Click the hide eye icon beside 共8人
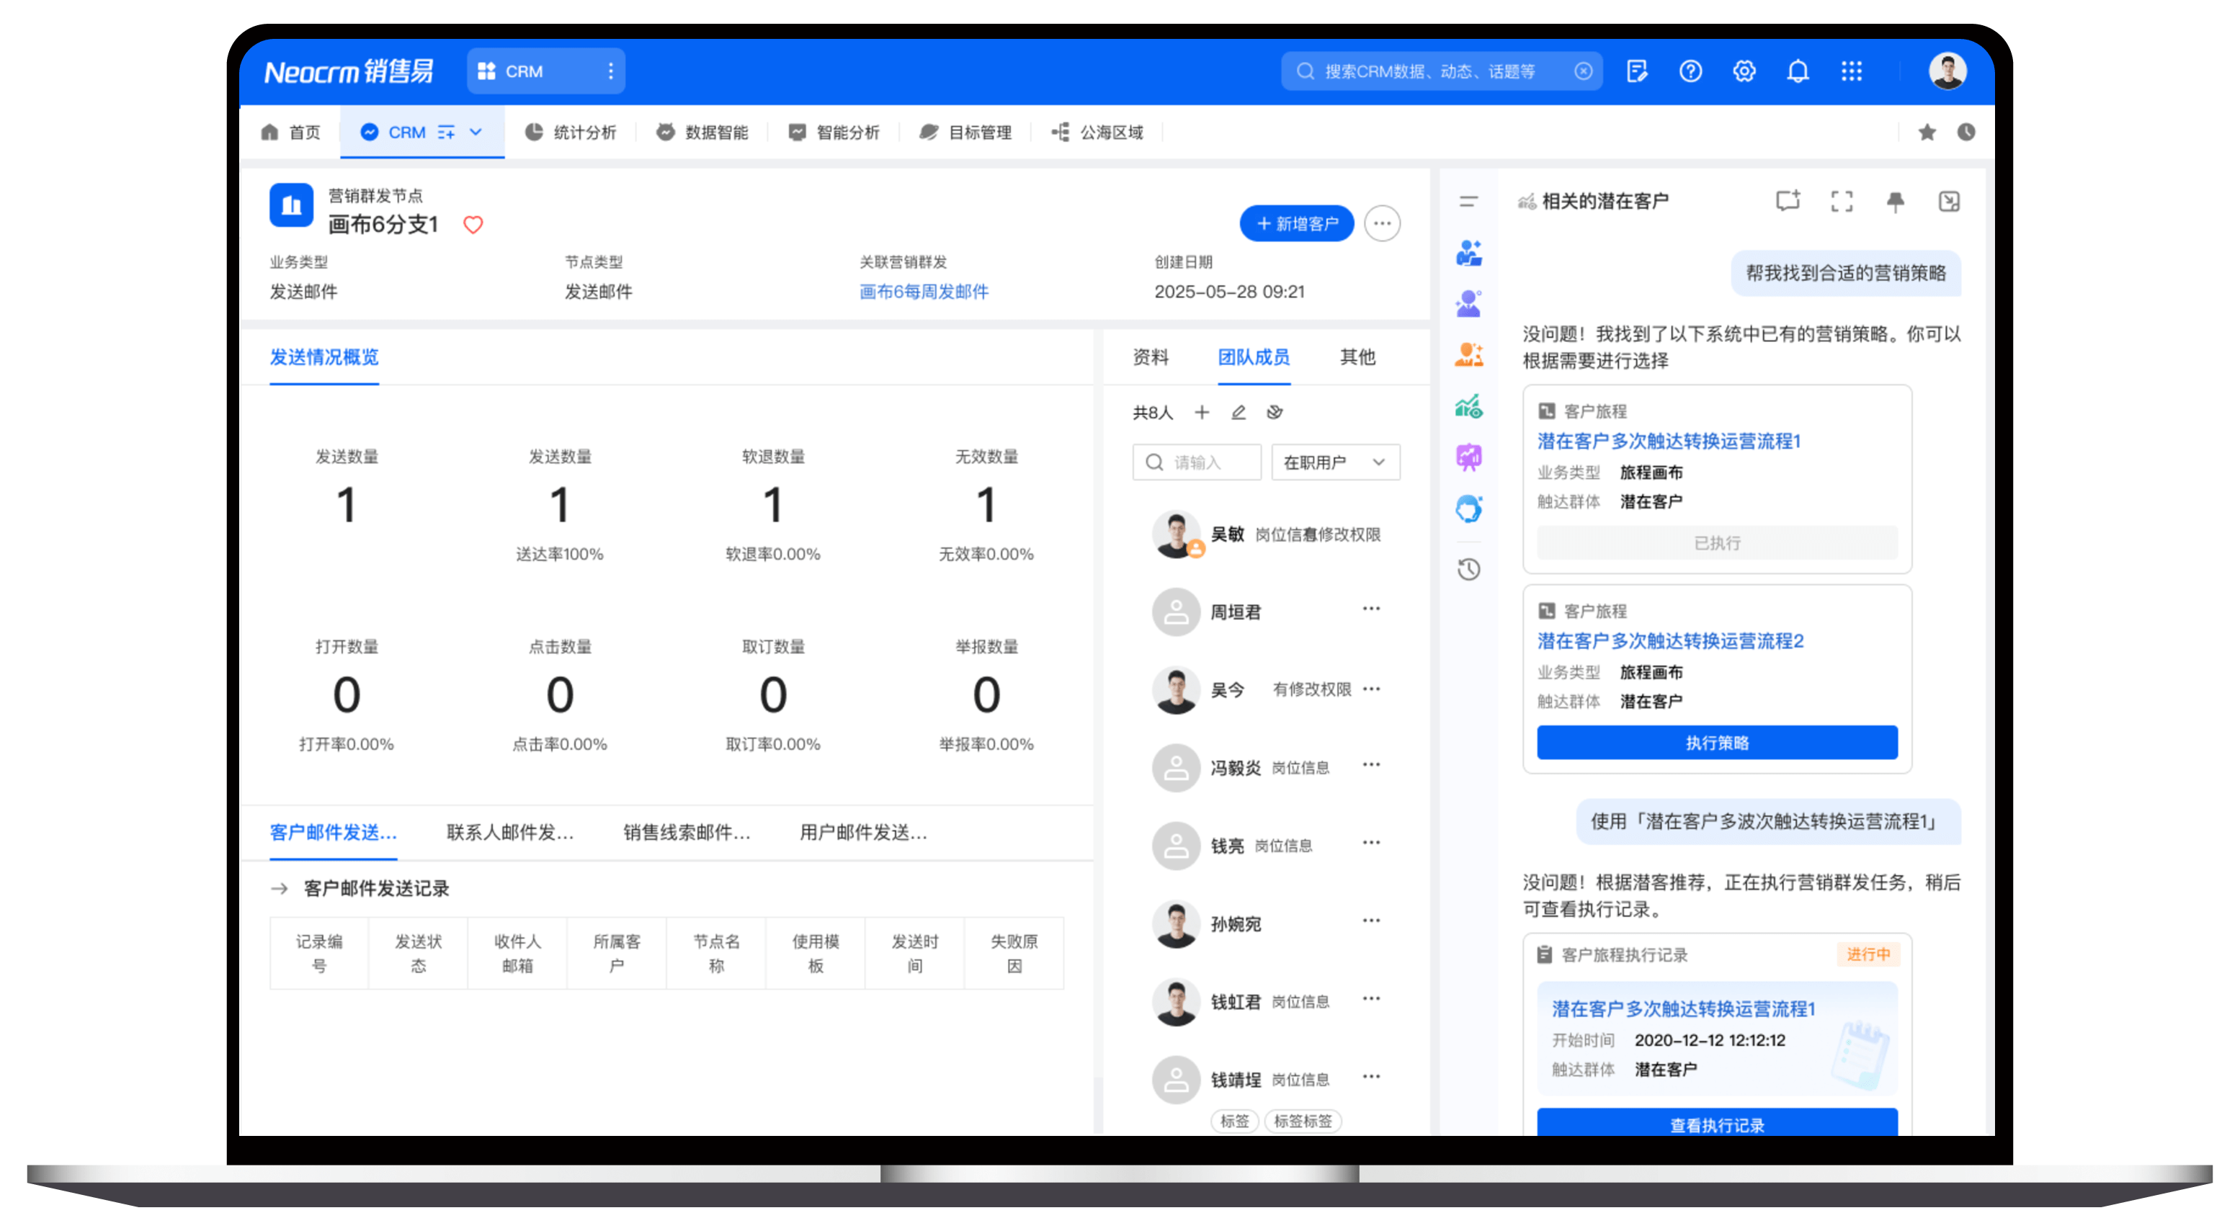2240x1231 pixels. pyautogui.click(x=1275, y=412)
